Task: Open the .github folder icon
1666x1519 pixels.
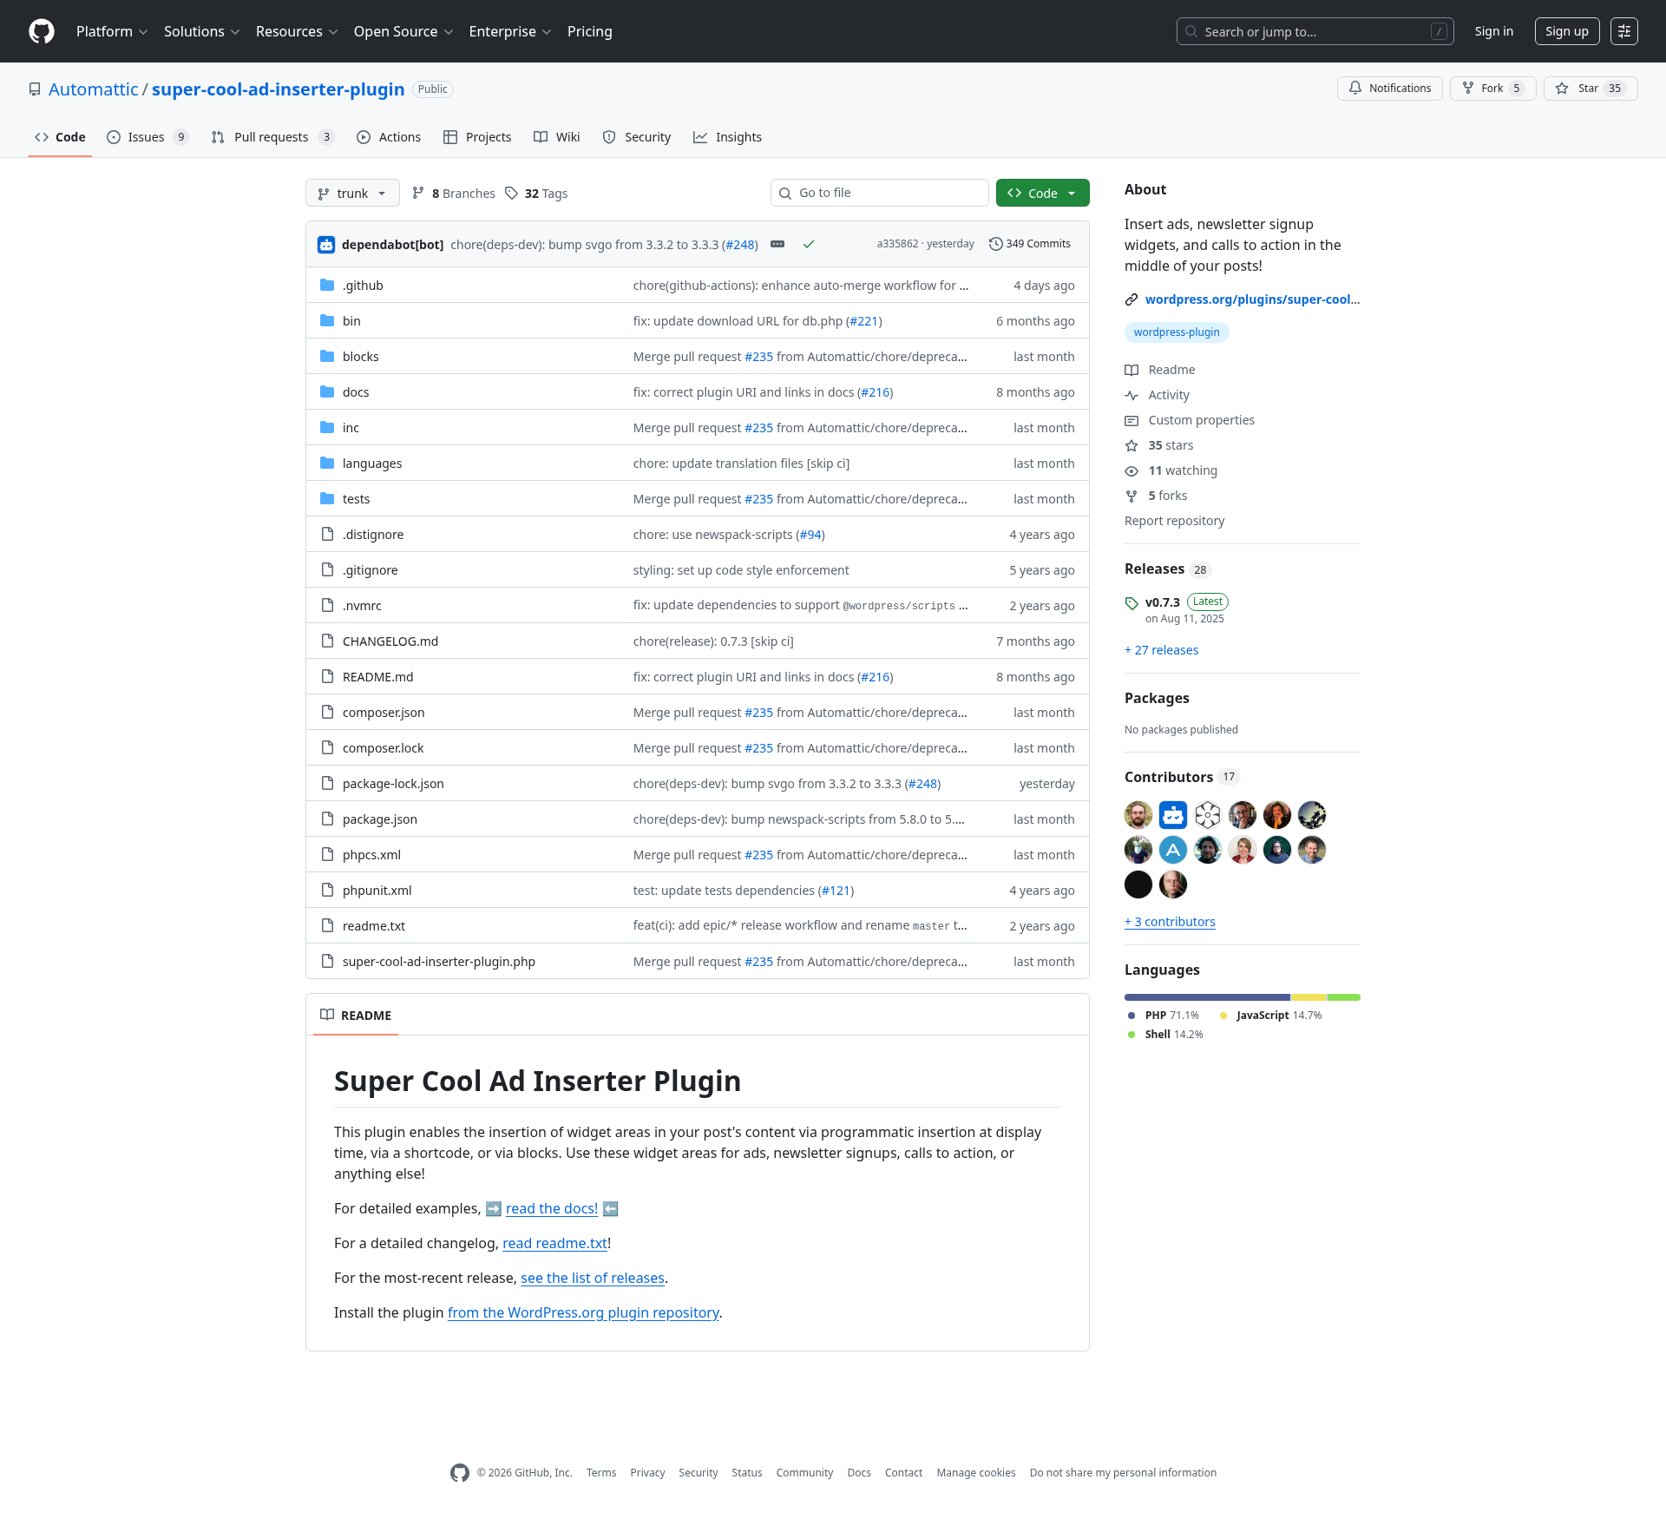Action: pos(327,286)
